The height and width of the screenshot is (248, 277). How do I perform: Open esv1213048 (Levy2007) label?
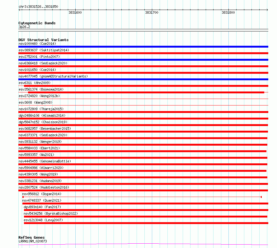[x=43, y=220]
